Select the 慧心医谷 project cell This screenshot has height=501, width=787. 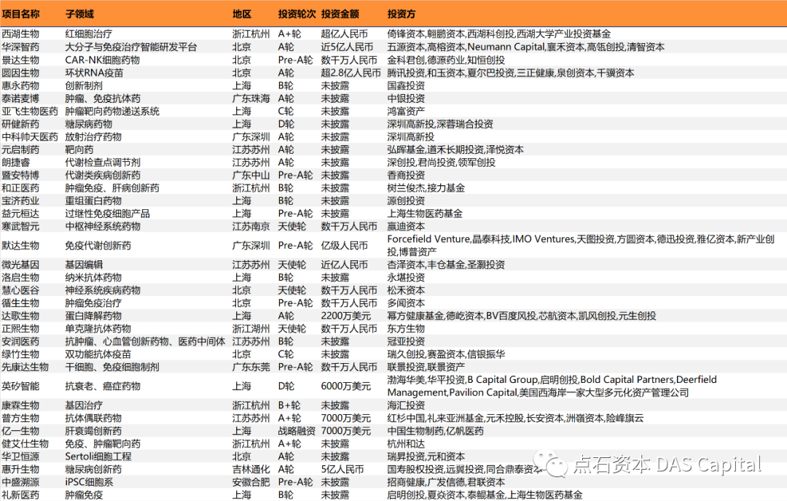[20, 290]
